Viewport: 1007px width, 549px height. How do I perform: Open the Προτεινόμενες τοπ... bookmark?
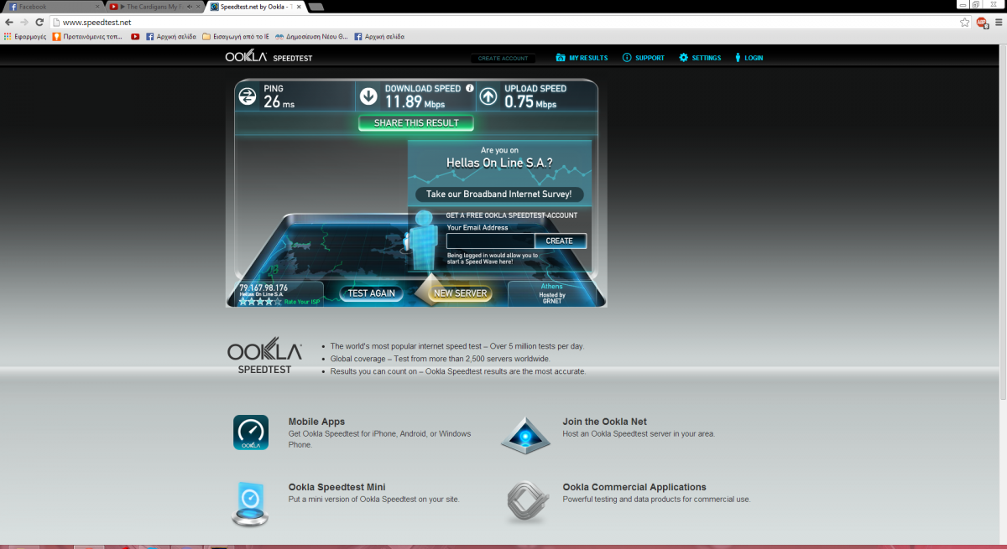click(88, 36)
